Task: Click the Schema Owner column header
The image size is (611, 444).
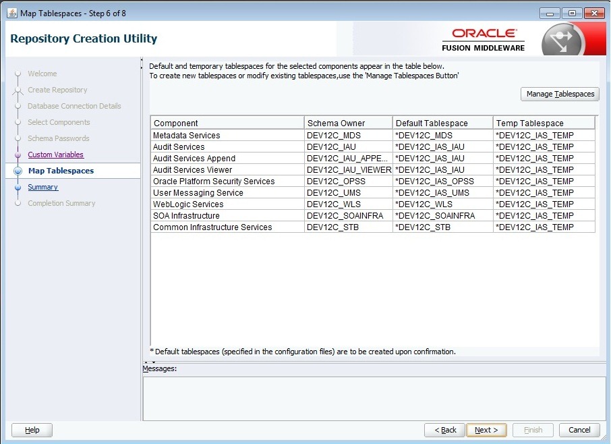Action: pos(348,123)
